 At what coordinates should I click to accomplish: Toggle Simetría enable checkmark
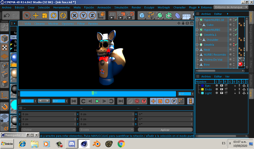(236, 44)
